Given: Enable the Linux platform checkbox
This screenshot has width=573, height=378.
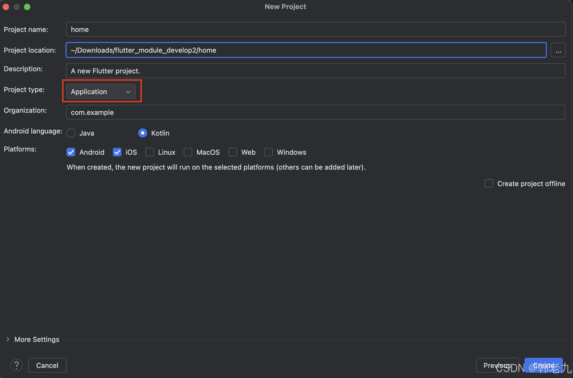Looking at the screenshot, I should [x=150, y=152].
